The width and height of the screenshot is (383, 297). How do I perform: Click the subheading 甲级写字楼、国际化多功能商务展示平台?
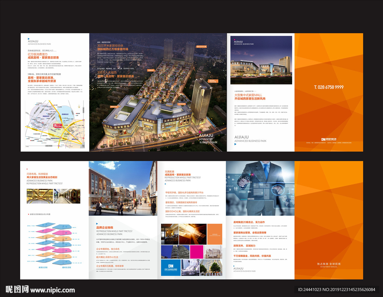point(184,193)
